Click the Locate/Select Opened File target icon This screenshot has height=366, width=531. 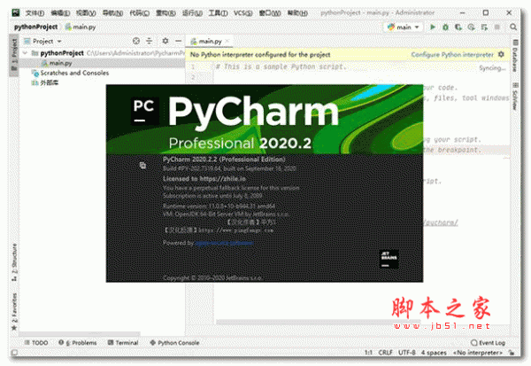(136, 41)
